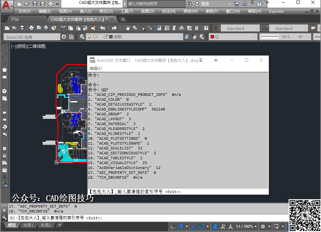Expand the status bar gear workspace dropdown arrow
This screenshot has width=321, height=232.
(269, 226)
